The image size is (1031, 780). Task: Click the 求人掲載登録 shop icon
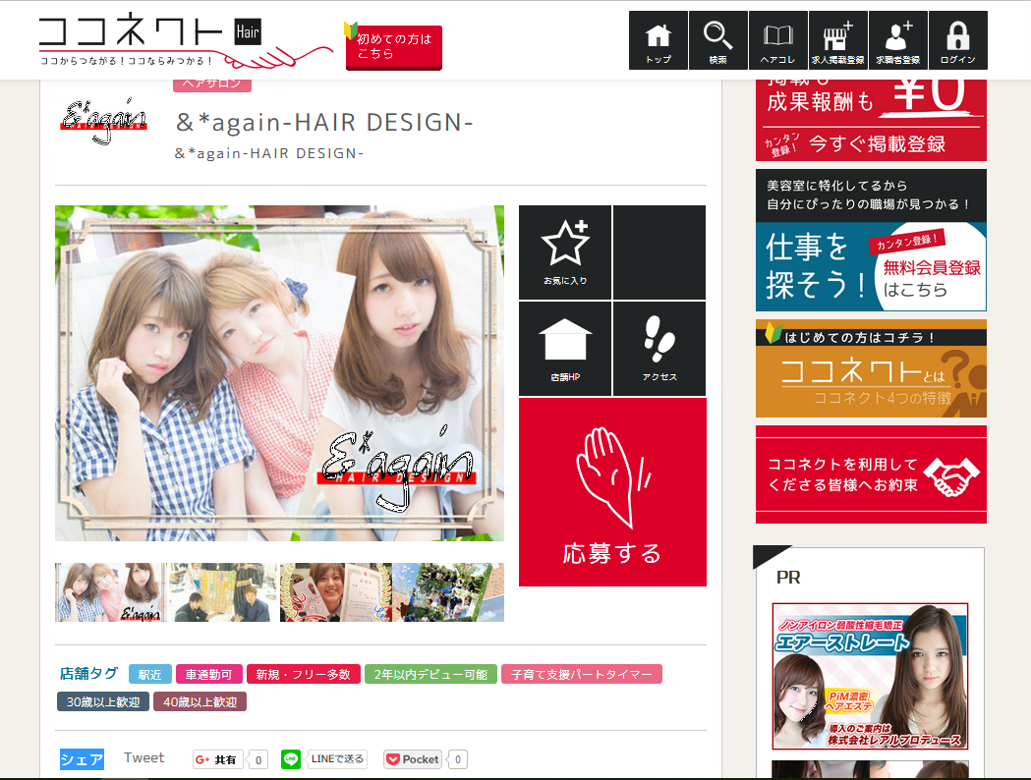tap(837, 40)
